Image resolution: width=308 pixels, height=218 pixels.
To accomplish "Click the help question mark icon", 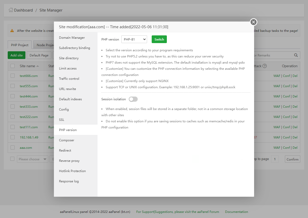I will (265, 66).
